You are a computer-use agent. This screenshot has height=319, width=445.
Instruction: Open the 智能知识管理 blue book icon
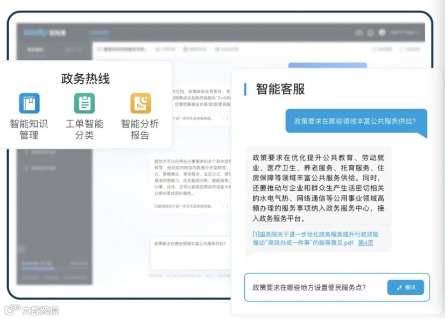tap(29, 103)
